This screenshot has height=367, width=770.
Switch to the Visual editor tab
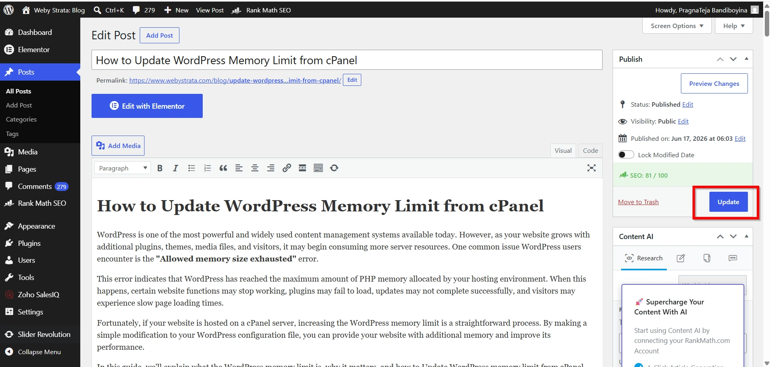[563, 151]
